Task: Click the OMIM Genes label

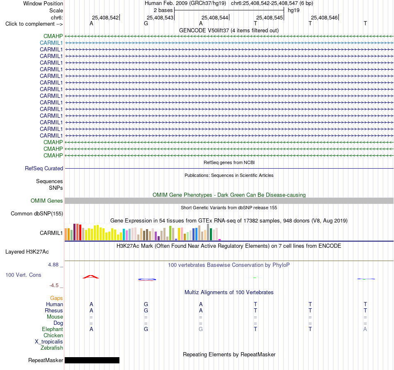Action: click(46, 201)
